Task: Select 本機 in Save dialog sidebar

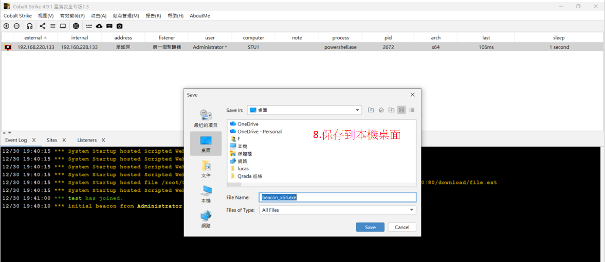Action: (206, 194)
